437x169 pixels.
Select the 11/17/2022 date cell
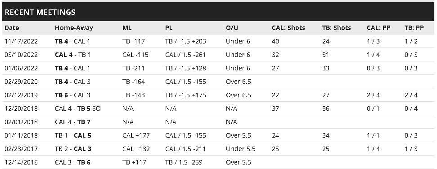coord(21,41)
